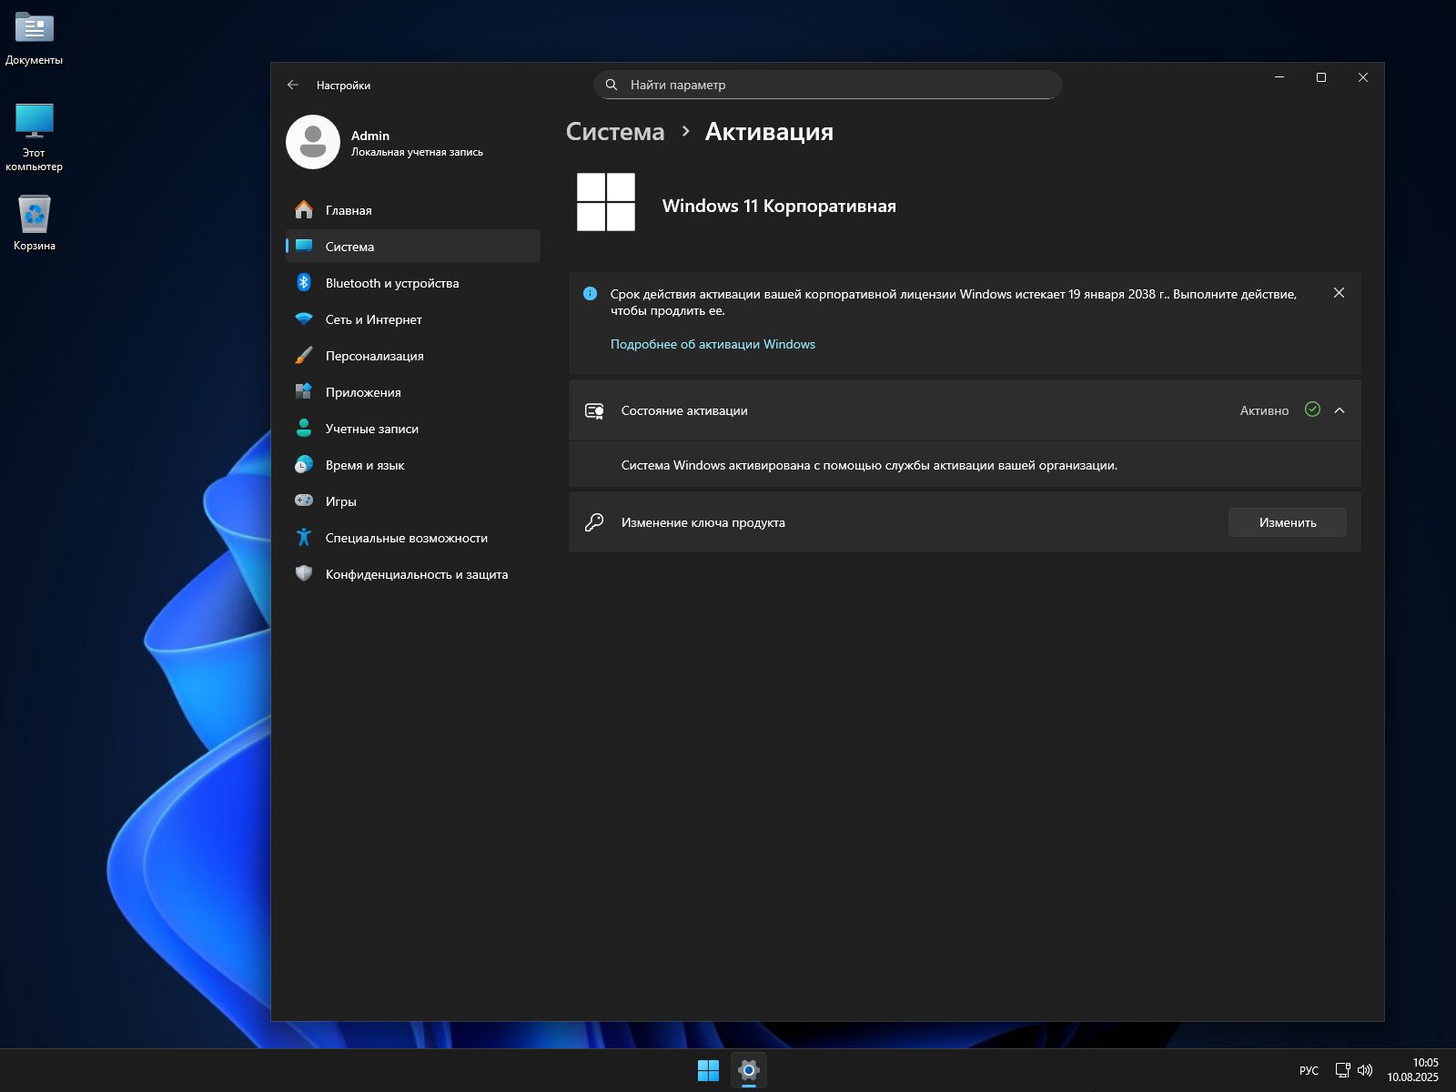Click the paintbrush icon beside Персонализация
Image resolution: width=1456 pixels, height=1092 pixels.
pos(304,356)
